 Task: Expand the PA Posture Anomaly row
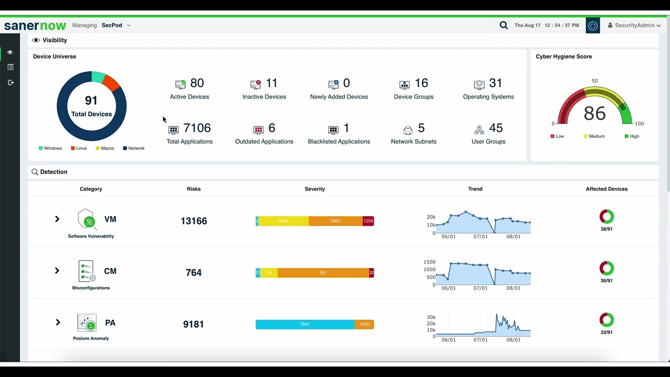pos(58,323)
